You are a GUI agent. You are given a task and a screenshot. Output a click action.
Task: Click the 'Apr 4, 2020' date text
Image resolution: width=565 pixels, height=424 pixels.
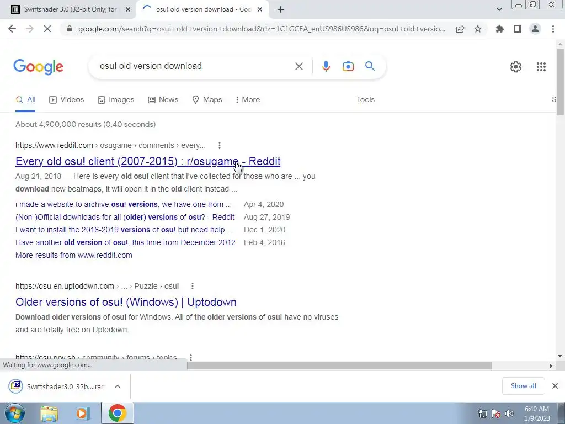[264, 204]
